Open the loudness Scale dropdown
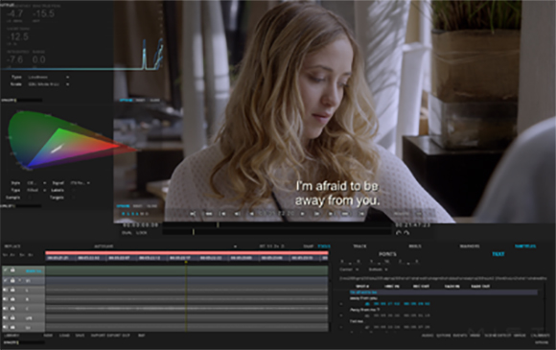Image resolution: width=556 pixels, height=350 pixels. pyautogui.click(x=48, y=84)
